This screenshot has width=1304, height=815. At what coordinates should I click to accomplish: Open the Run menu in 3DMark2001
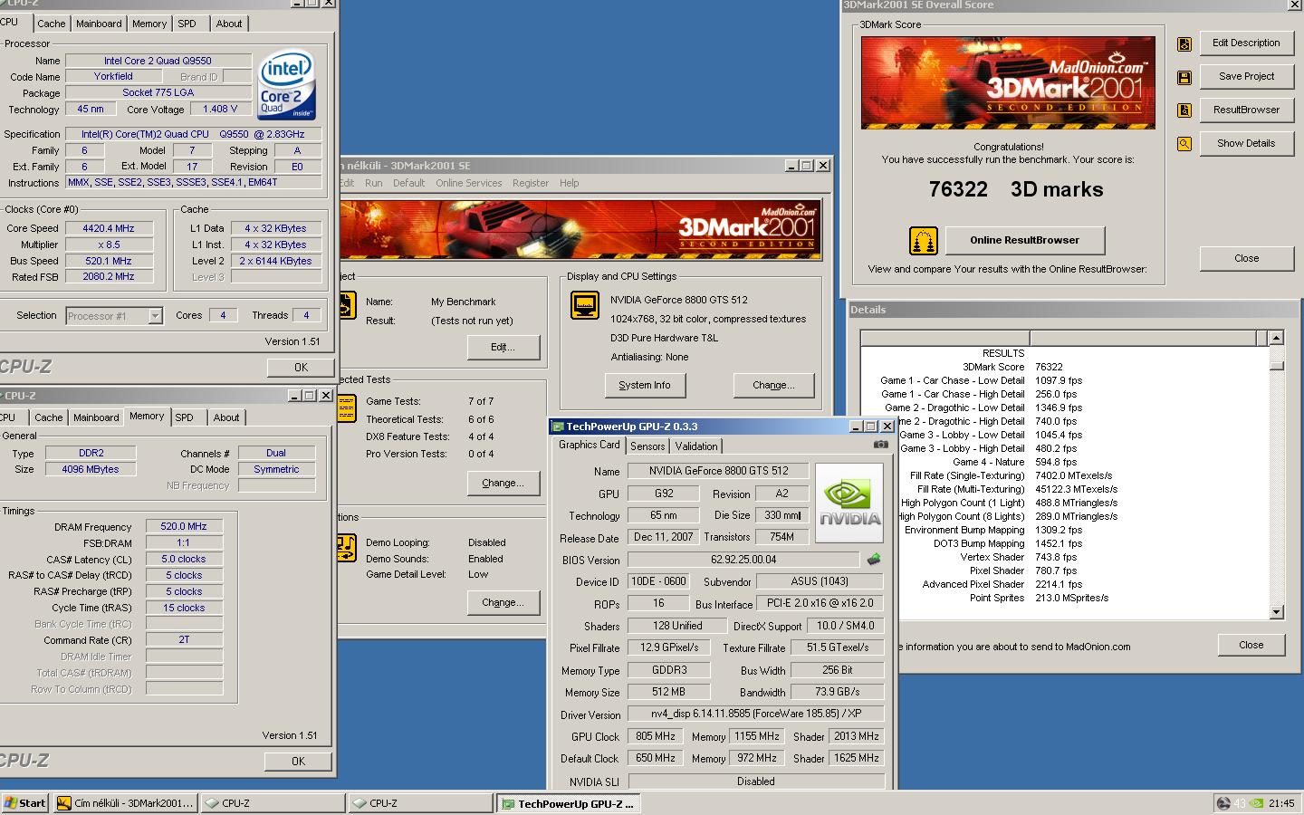[x=373, y=183]
